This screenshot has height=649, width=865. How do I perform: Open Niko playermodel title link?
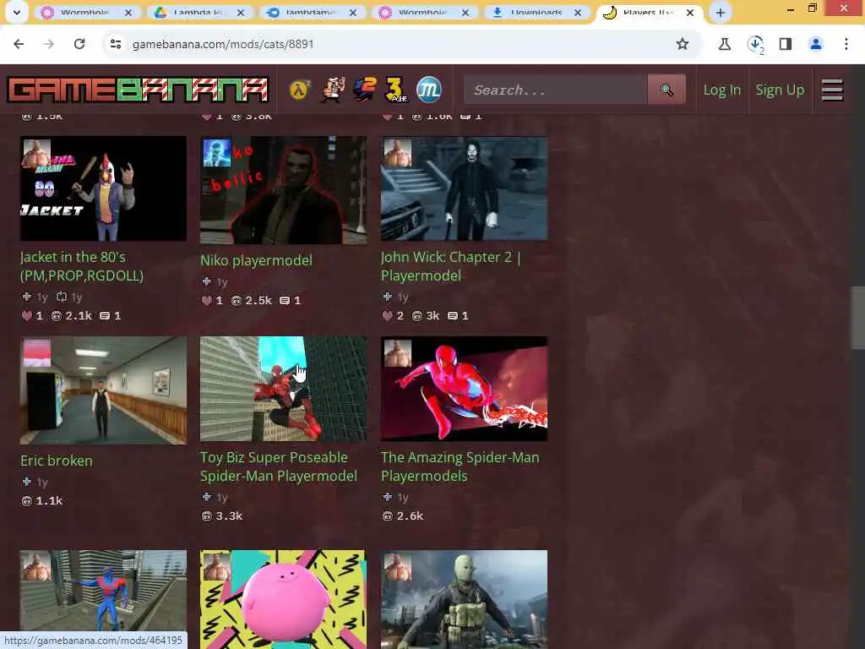tap(256, 260)
